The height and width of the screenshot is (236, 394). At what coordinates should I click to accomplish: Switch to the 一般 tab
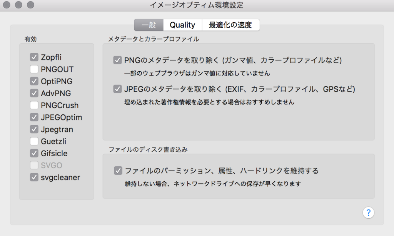click(x=149, y=25)
